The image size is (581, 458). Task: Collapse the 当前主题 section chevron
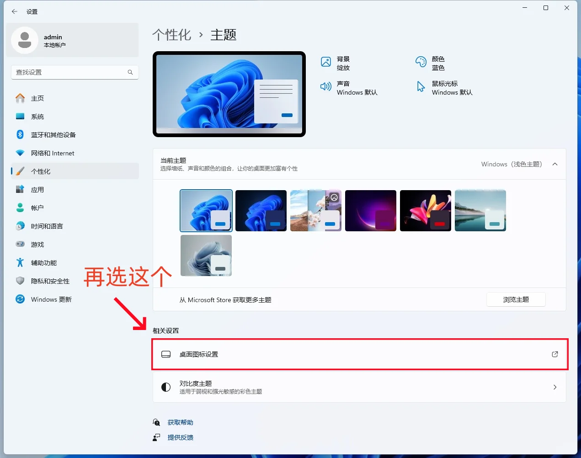[555, 164]
